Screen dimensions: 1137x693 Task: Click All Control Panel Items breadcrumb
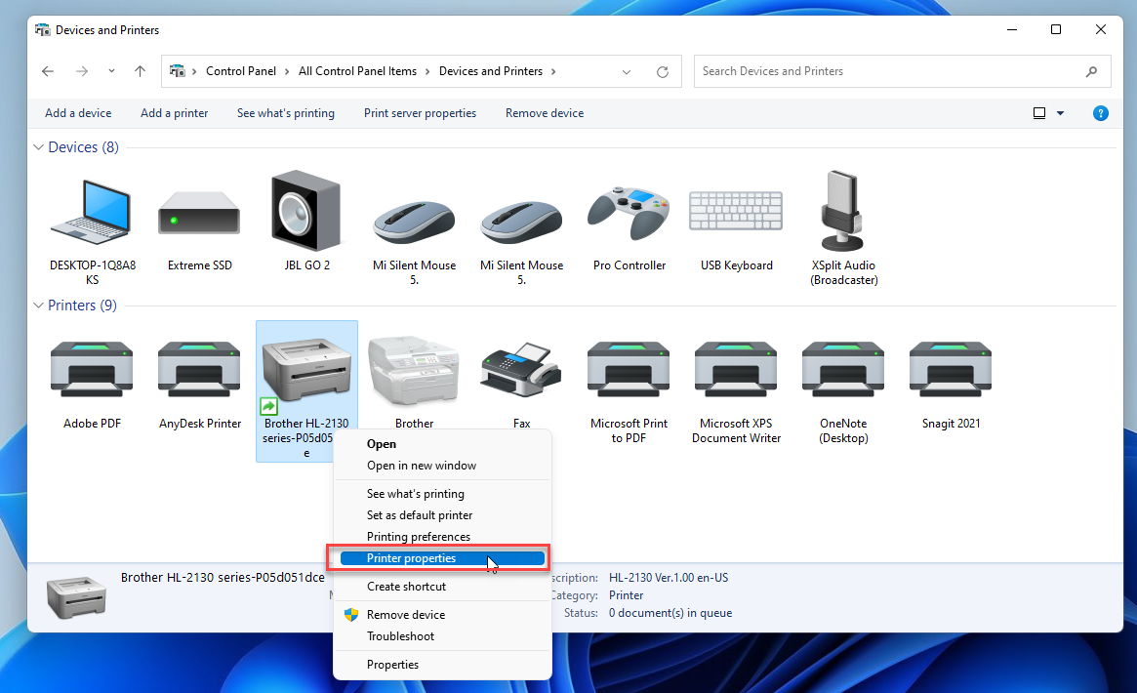(357, 71)
